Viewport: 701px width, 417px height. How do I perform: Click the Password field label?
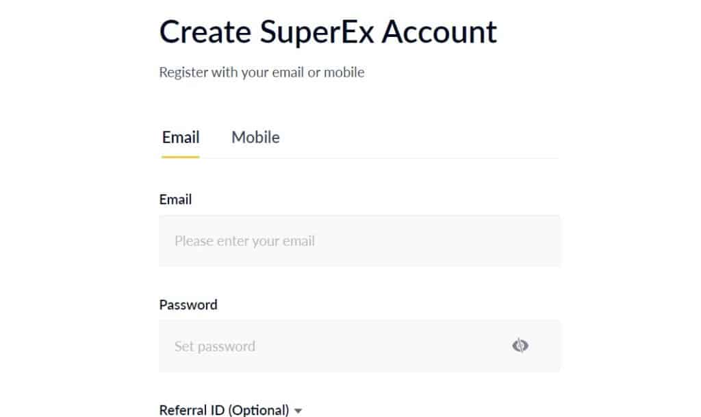[x=188, y=304]
